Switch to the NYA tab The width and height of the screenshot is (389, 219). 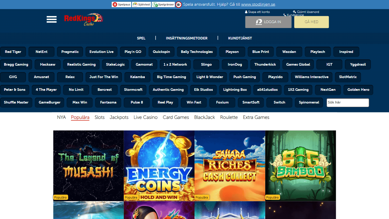[61, 117]
